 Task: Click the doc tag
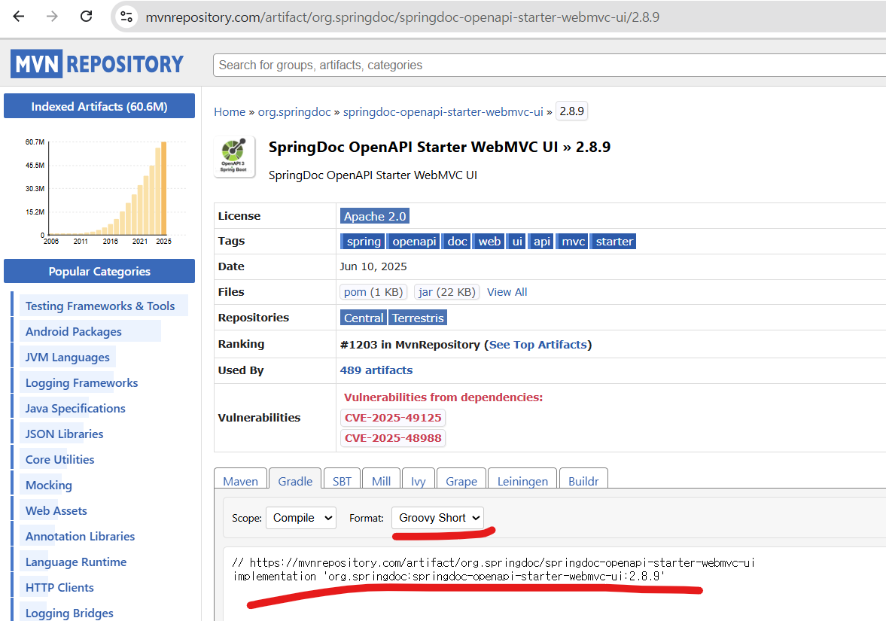click(x=457, y=242)
